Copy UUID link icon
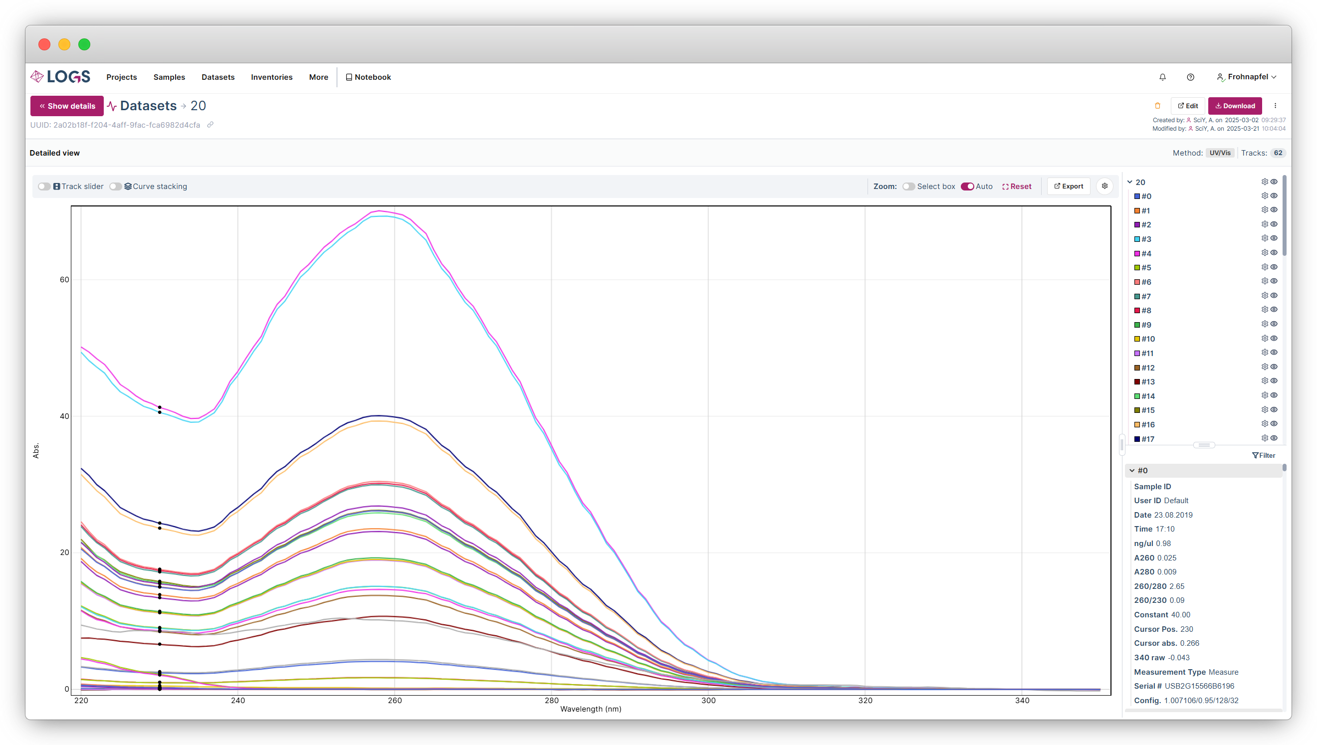Image resolution: width=1317 pixels, height=745 pixels. 210,125
